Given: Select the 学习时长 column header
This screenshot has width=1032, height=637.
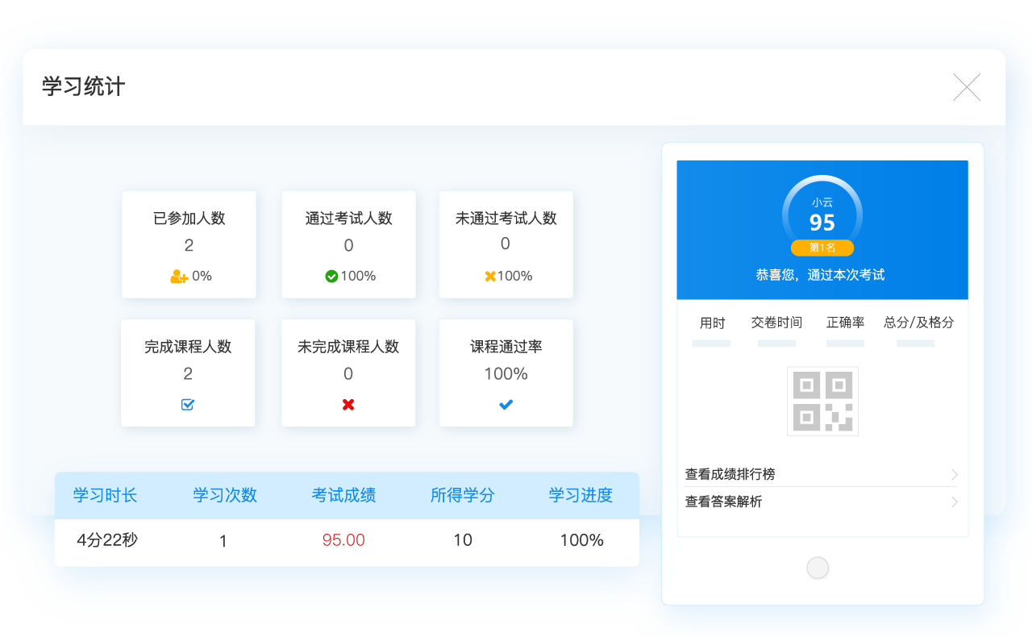Looking at the screenshot, I should coord(106,495).
